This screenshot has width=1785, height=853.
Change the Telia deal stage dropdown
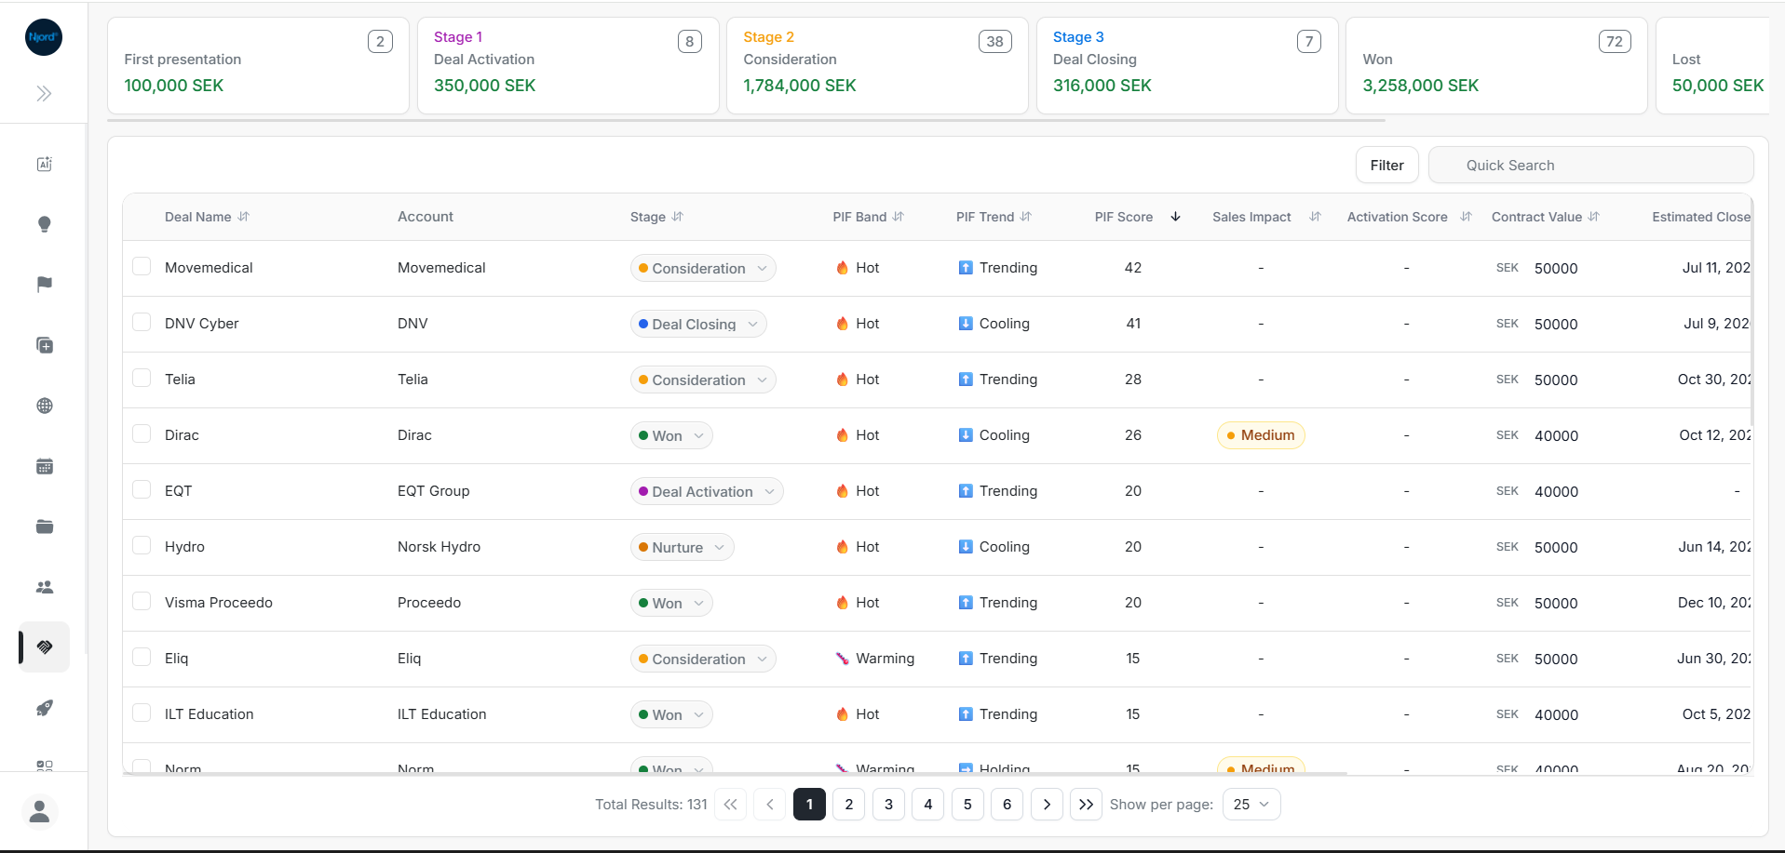pyautogui.click(x=703, y=380)
